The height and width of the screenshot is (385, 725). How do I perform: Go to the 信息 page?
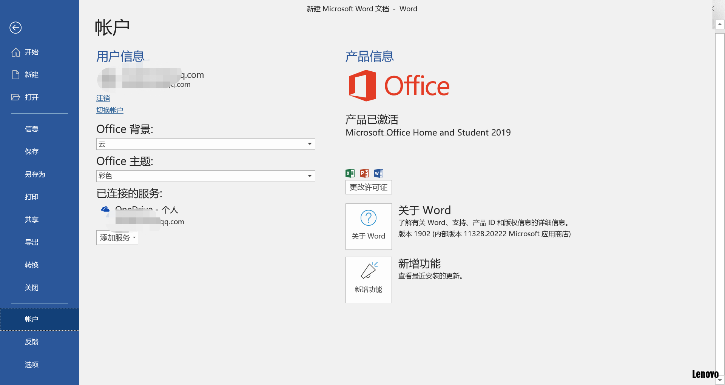click(x=40, y=129)
